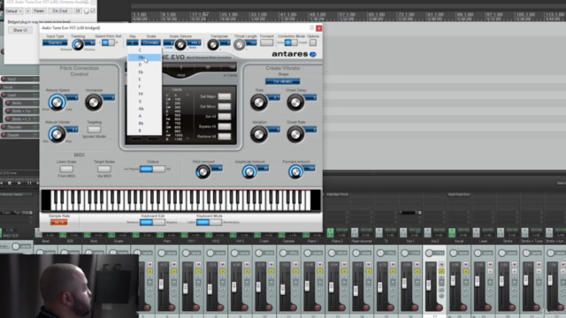The height and width of the screenshot is (318, 566).
Task: Toggle Keyboard Mode Latch/Momentary switch
Action: (209, 222)
